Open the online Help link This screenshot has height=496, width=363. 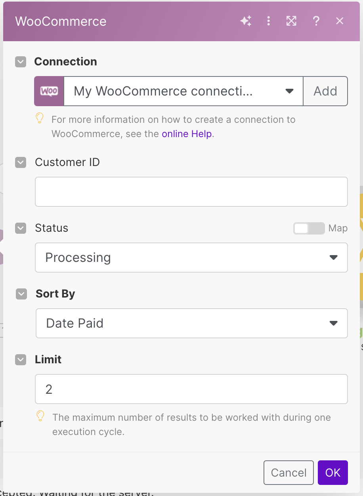pyautogui.click(x=187, y=134)
